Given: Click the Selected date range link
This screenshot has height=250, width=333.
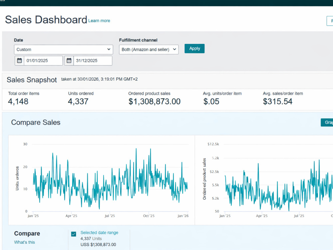Looking at the screenshot, I should click(x=99, y=233).
